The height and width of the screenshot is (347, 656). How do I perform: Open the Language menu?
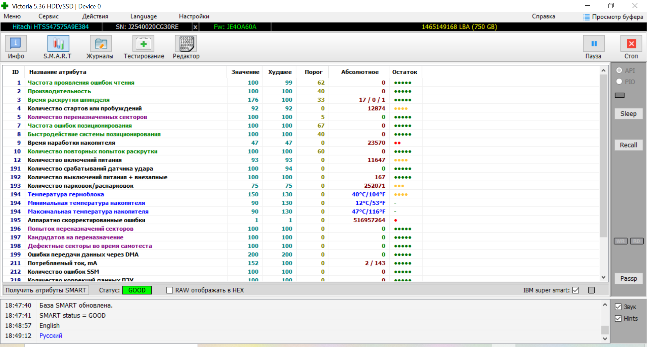coord(144,17)
